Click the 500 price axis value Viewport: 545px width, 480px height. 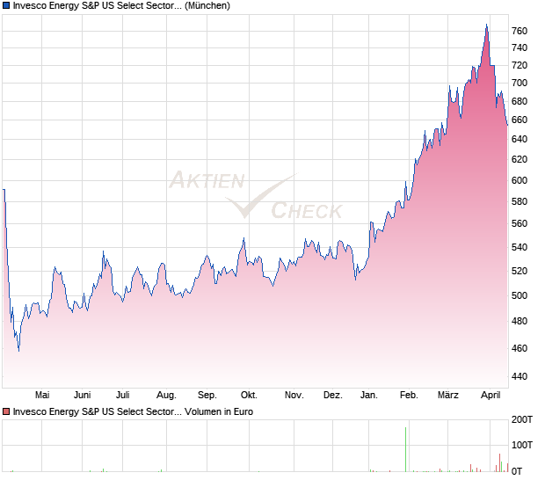[520, 295]
